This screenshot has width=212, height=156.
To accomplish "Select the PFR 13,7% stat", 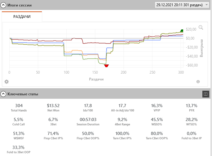I will click(192, 107).
